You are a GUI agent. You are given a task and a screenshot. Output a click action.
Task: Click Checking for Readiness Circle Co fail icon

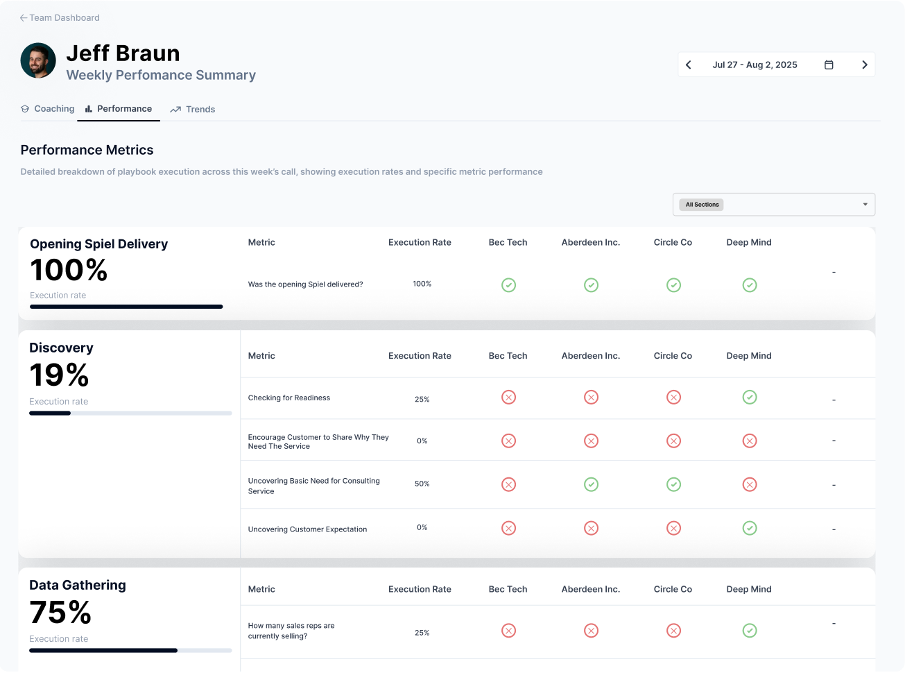tap(674, 398)
